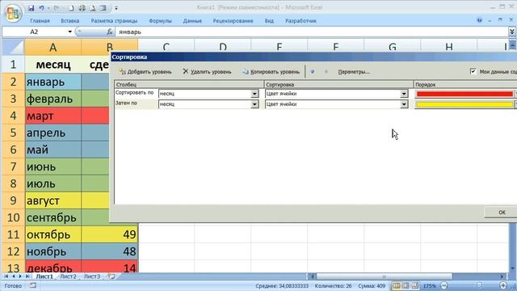Screen dimensions: 517x291
Task: Customize the Quick Access Toolbar arrow
Action: tap(116, 8)
